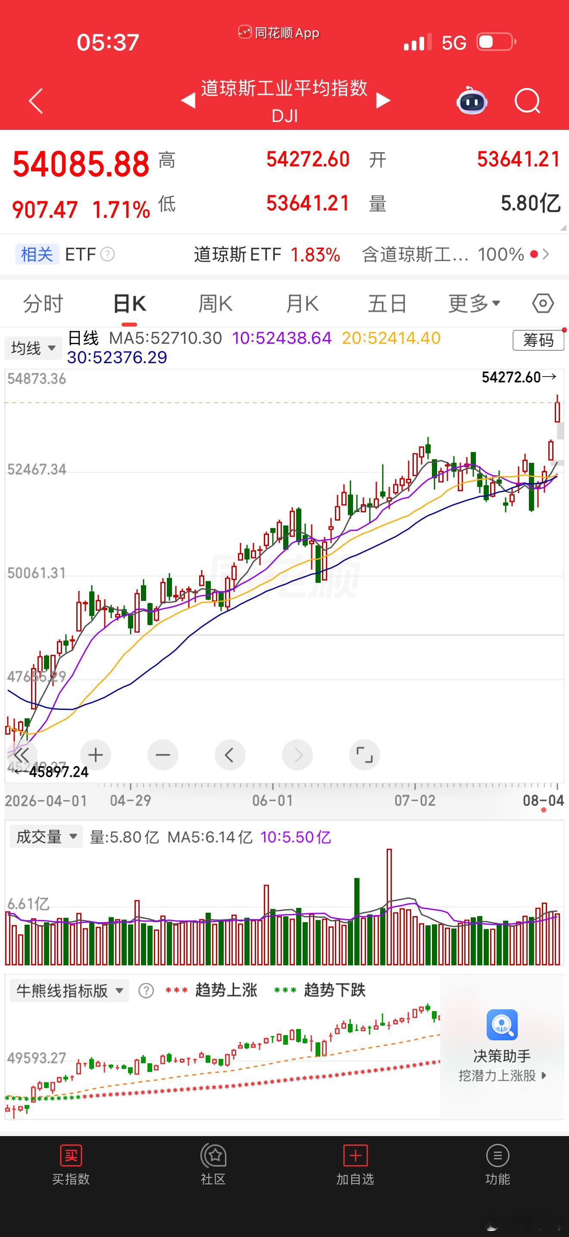Open the 功能 functions menu icon
This screenshot has width=569, height=1237.
[x=497, y=1155]
